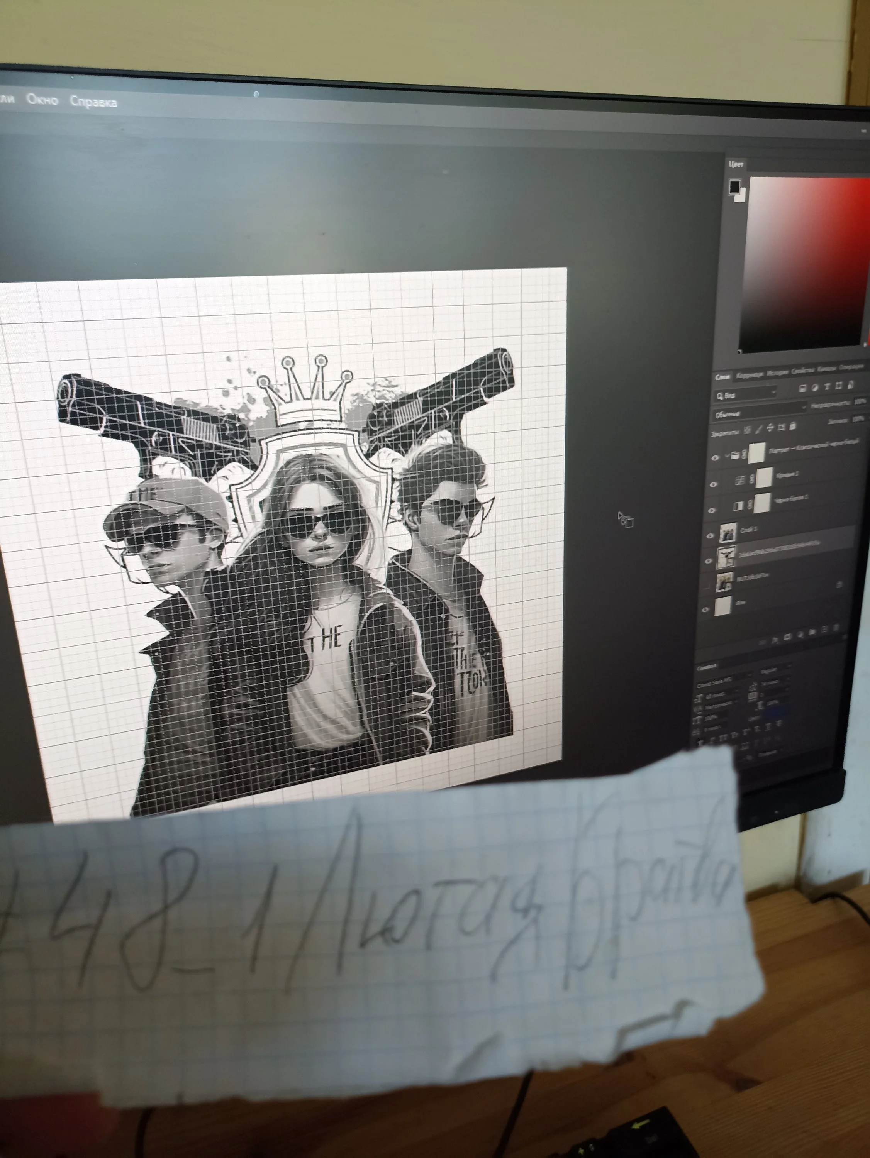Image resolution: width=870 pixels, height=1158 pixels.
Task: Open the Справка menu
Action: click(x=93, y=102)
